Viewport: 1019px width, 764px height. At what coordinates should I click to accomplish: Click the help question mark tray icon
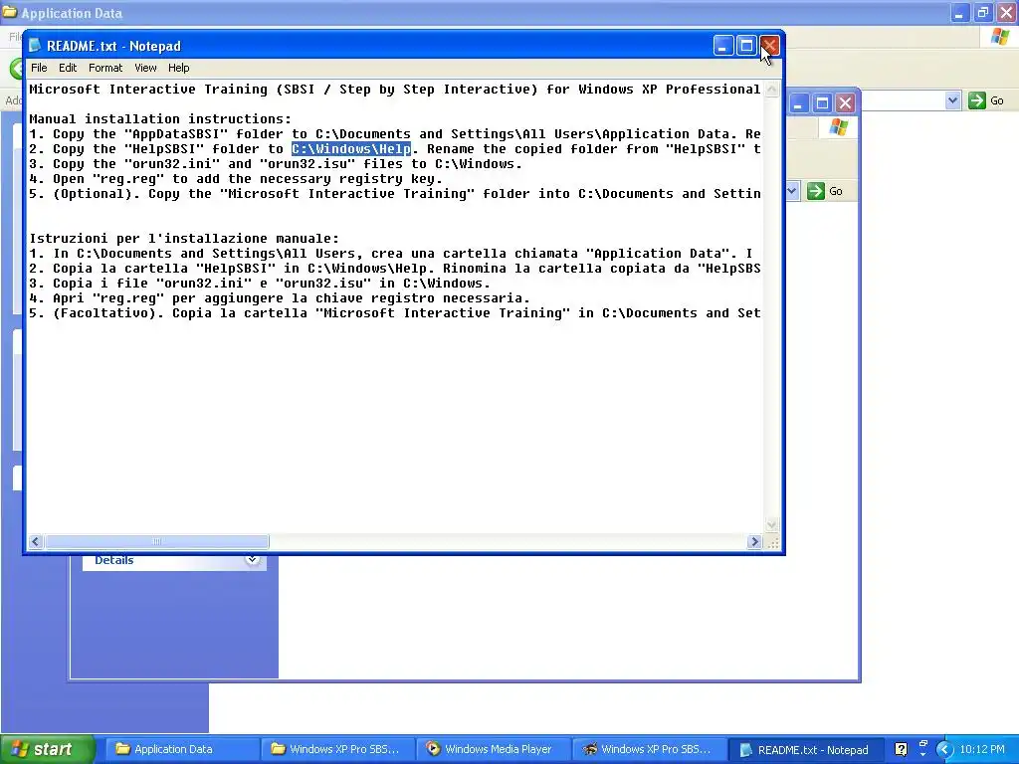(901, 749)
